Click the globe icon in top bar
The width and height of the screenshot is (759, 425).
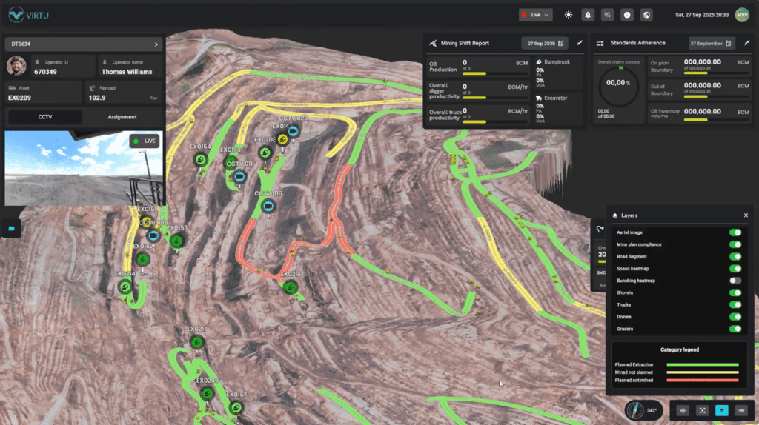pos(646,14)
